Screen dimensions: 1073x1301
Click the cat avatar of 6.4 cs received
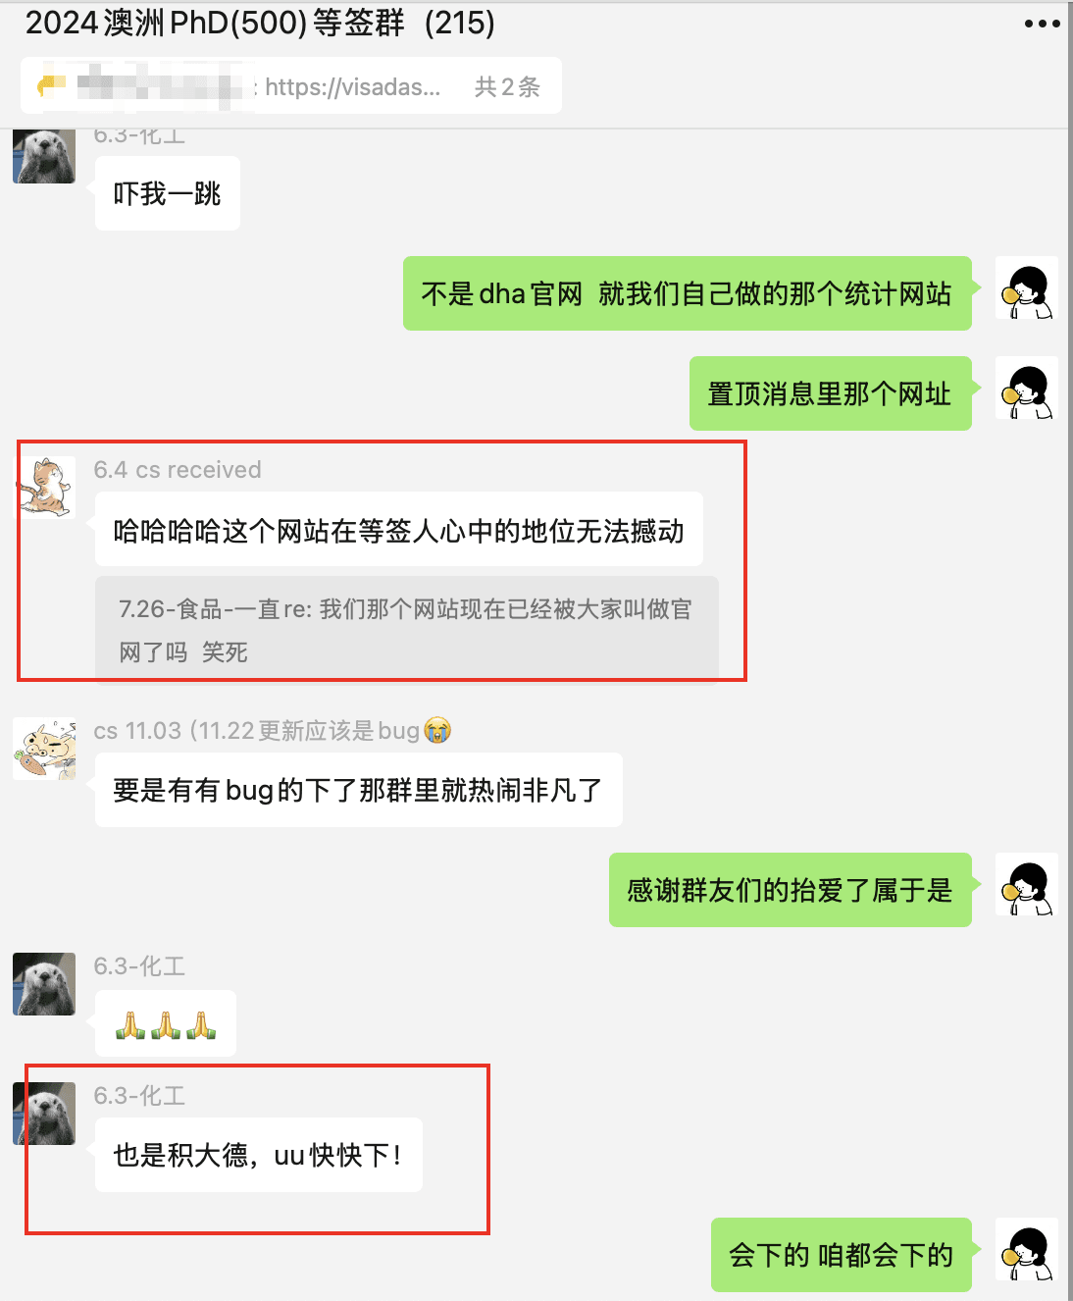[x=44, y=488]
